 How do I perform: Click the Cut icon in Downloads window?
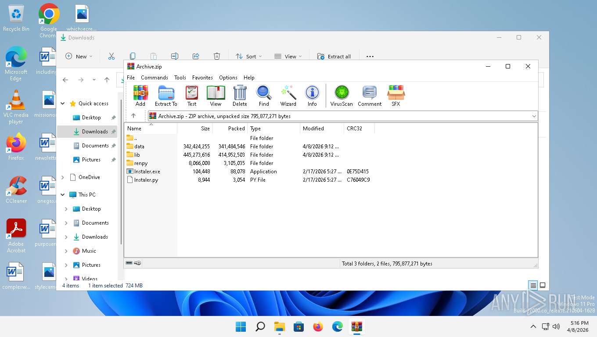tap(111, 56)
